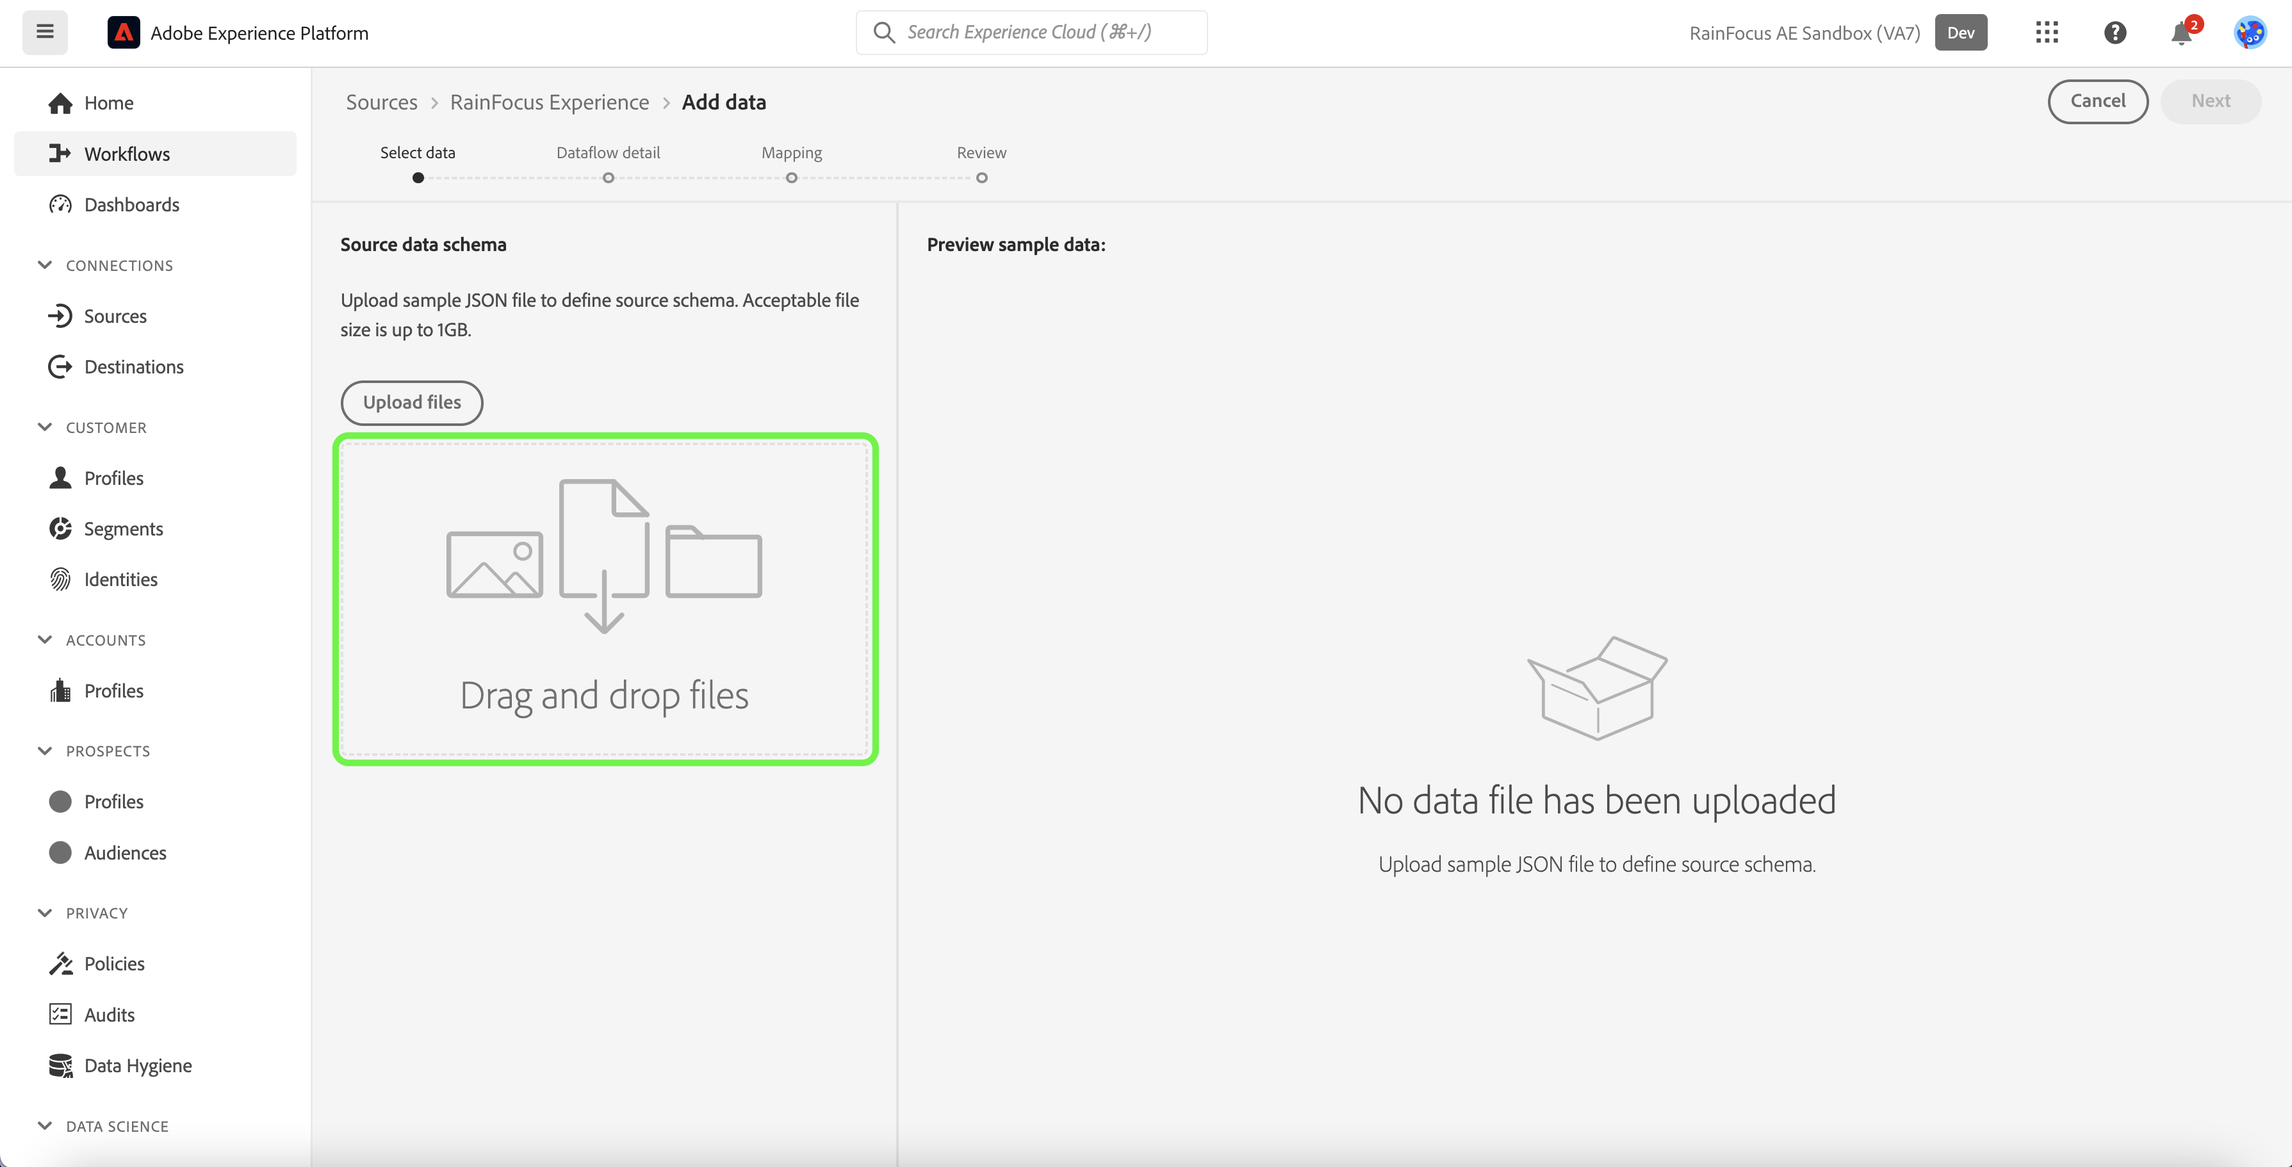Go to Segments in sidebar

point(123,528)
